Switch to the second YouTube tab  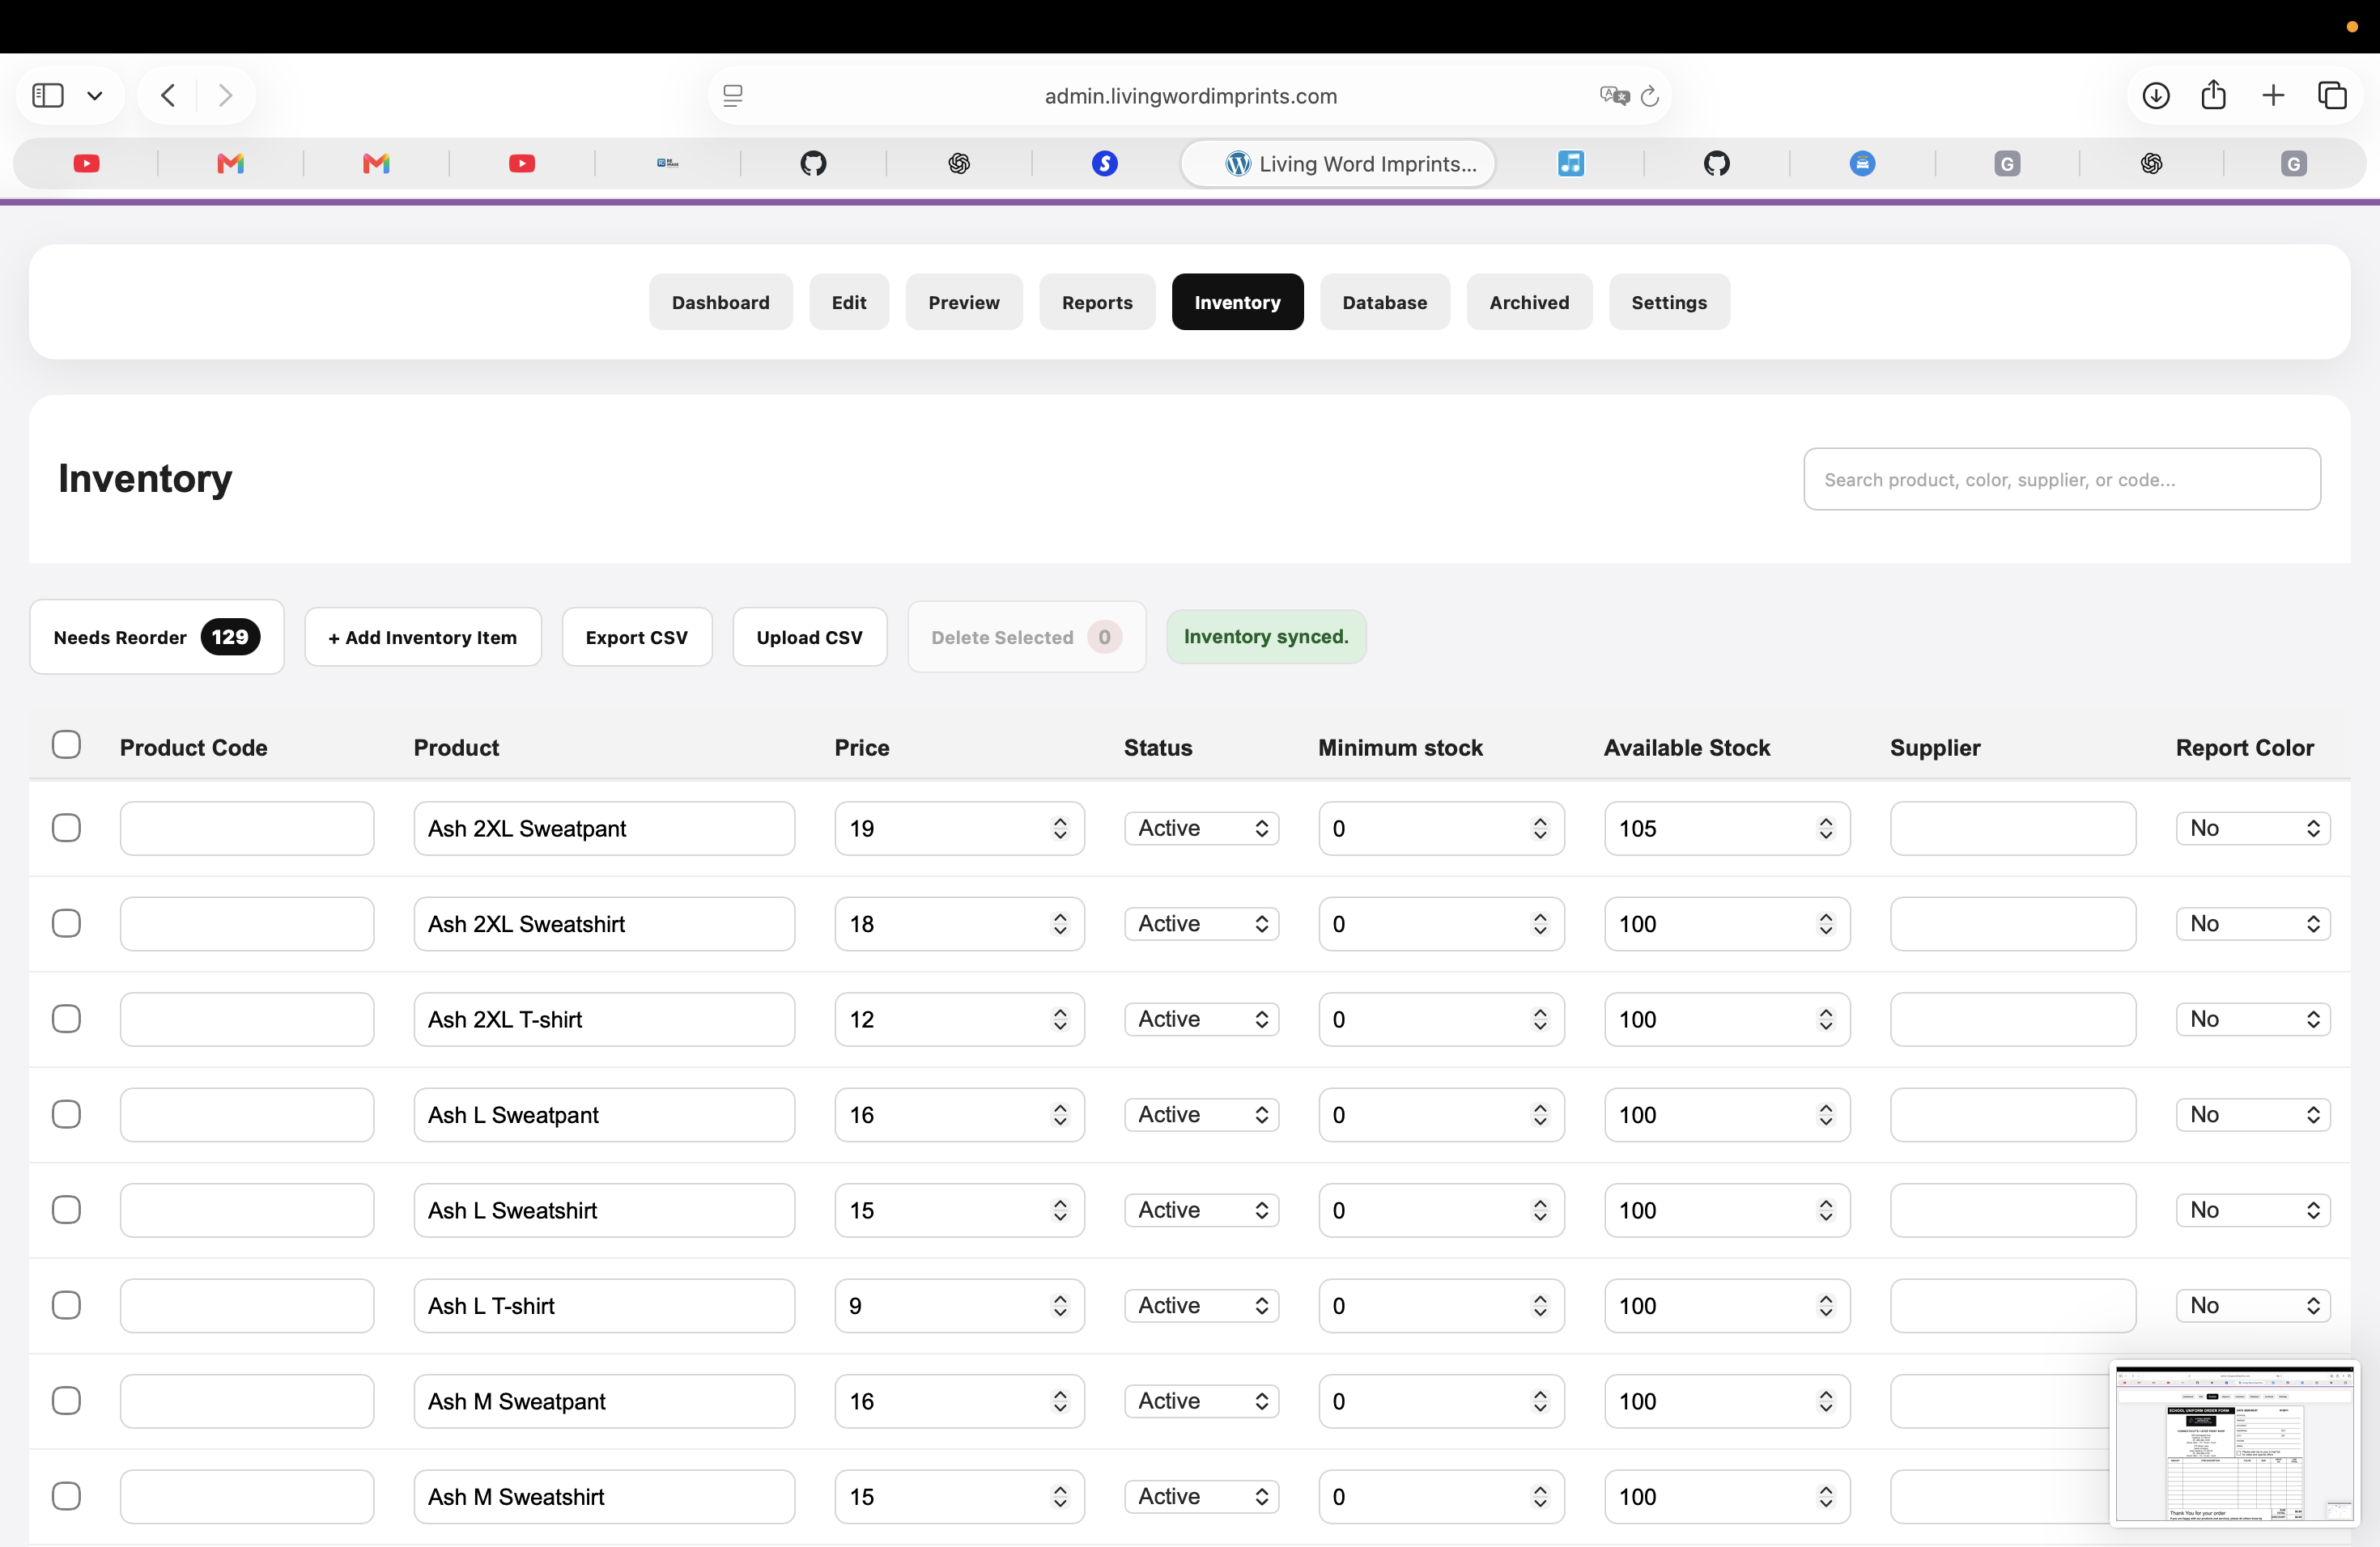point(522,164)
